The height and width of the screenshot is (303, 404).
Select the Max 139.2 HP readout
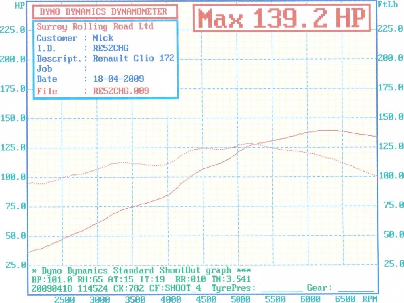282,18
